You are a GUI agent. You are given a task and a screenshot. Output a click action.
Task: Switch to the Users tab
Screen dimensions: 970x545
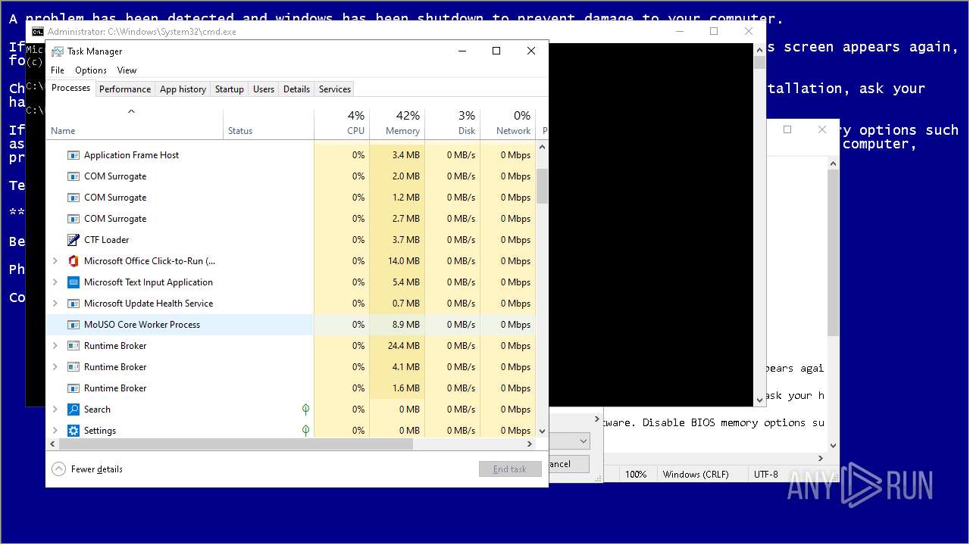pos(264,89)
